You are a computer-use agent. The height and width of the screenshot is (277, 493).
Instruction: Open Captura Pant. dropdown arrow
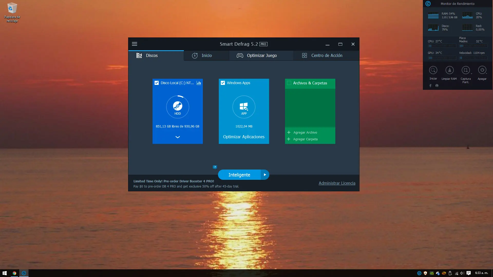[x=471, y=74]
